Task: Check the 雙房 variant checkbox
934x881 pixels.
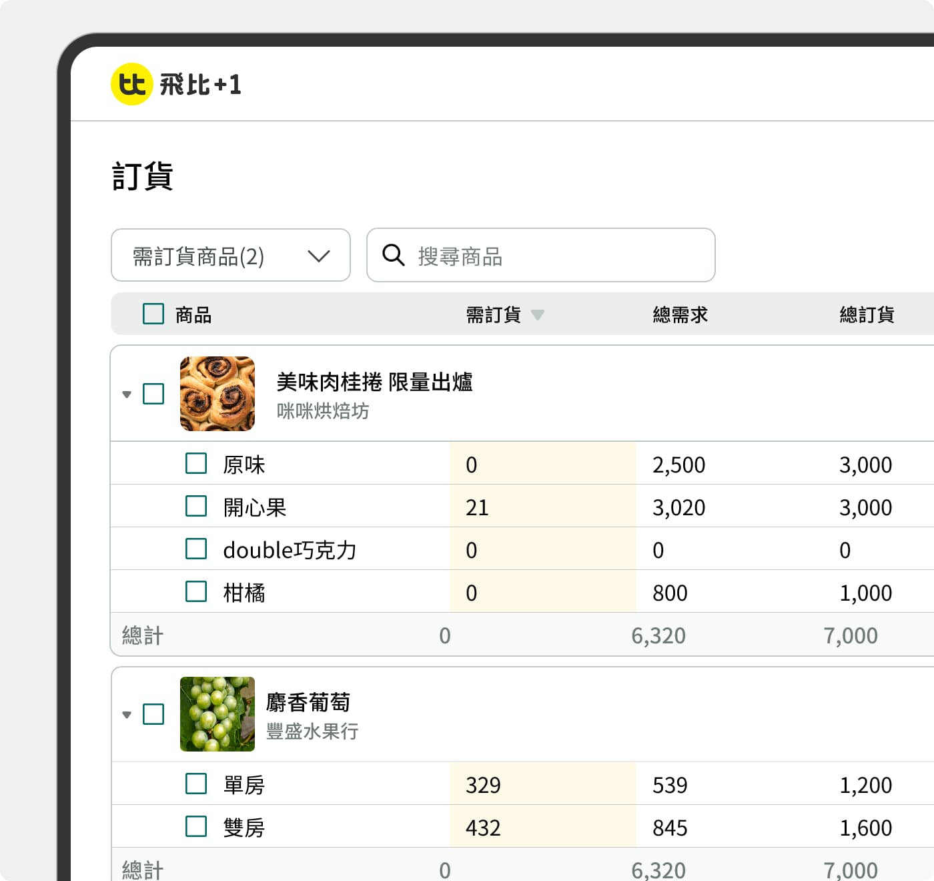Action: tap(195, 826)
